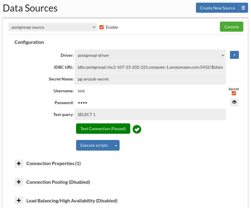Viewport: 251px width, 208px height.
Task: Select the Test query input field
Action: 150,115
